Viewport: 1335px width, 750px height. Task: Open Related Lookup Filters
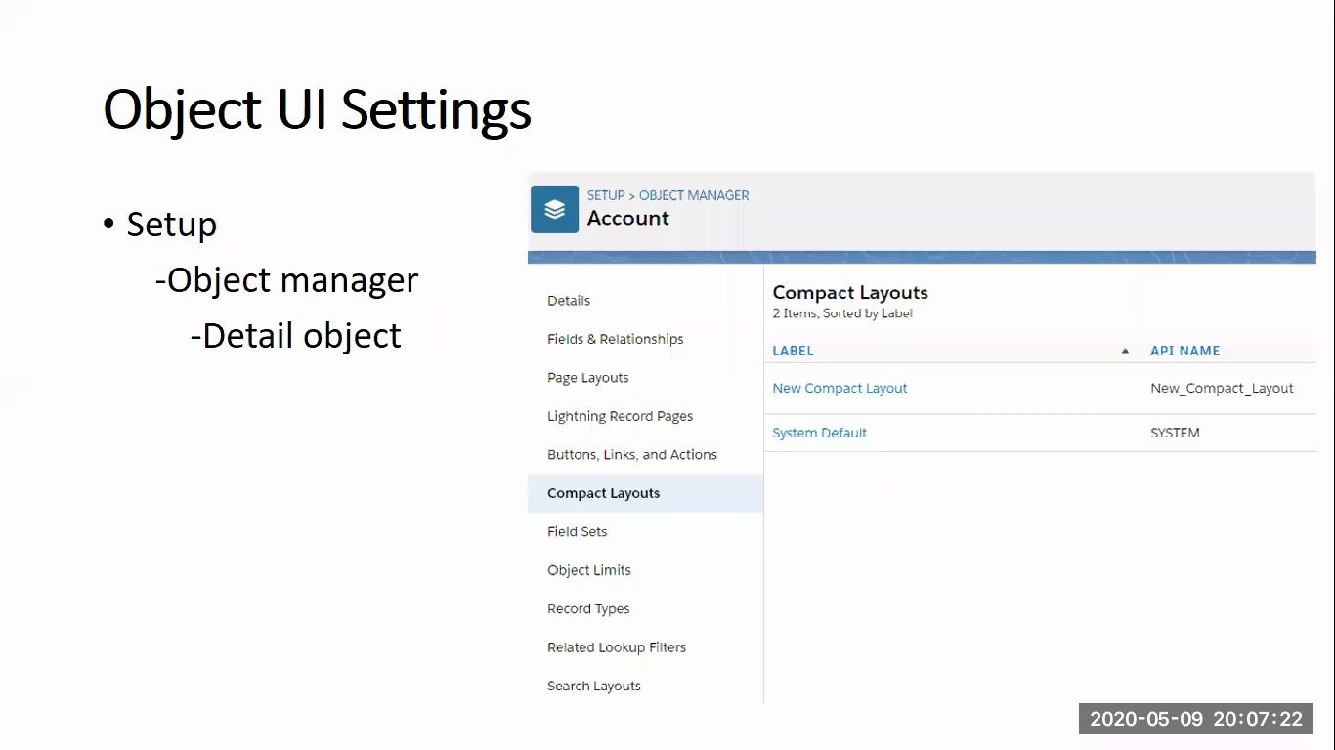pyautogui.click(x=617, y=646)
